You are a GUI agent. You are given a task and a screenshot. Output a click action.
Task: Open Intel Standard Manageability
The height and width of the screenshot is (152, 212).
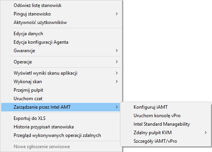coord(166,124)
